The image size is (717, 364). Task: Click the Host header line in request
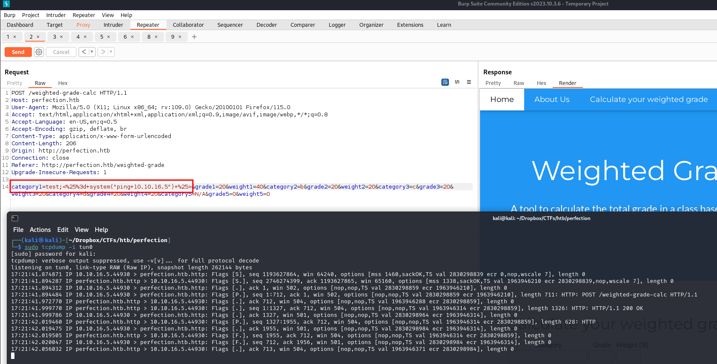(x=45, y=100)
